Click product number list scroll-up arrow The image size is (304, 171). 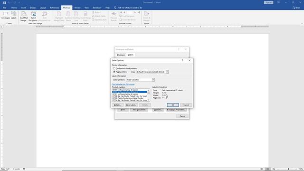(149, 90)
